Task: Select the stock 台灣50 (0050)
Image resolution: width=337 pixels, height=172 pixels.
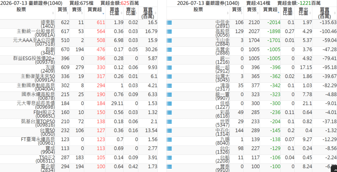Action: [47, 132]
